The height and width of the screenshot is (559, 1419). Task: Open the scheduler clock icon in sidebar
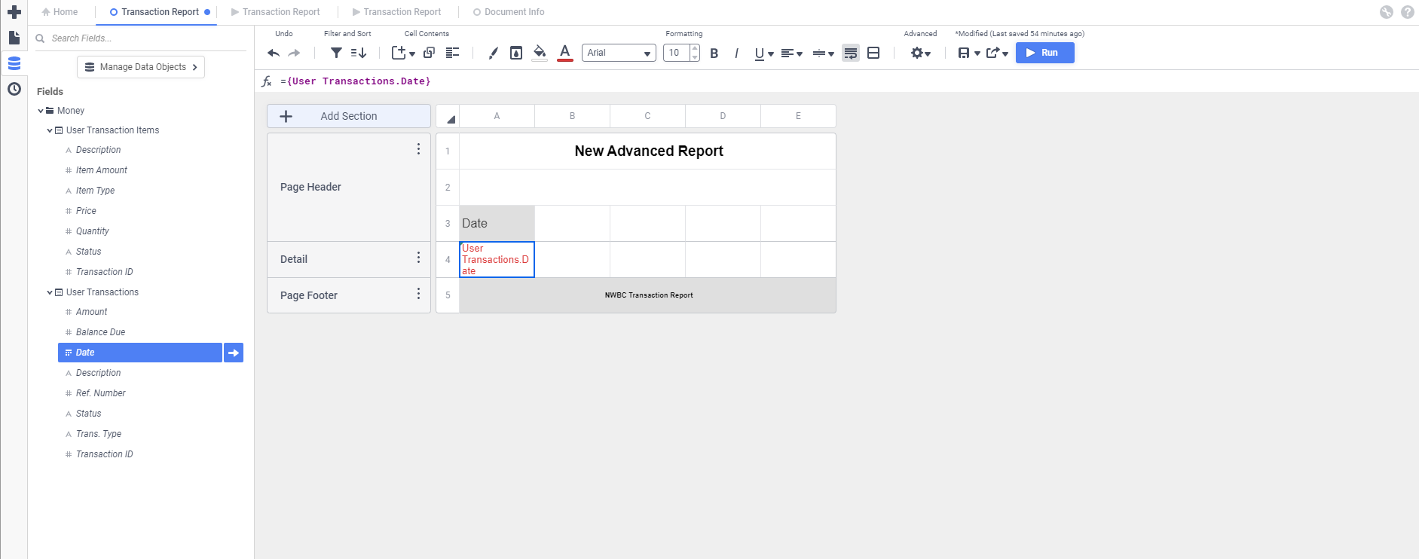pyautogui.click(x=14, y=89)
